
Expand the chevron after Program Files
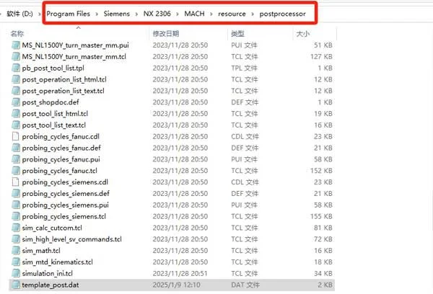tap(97, 14)
